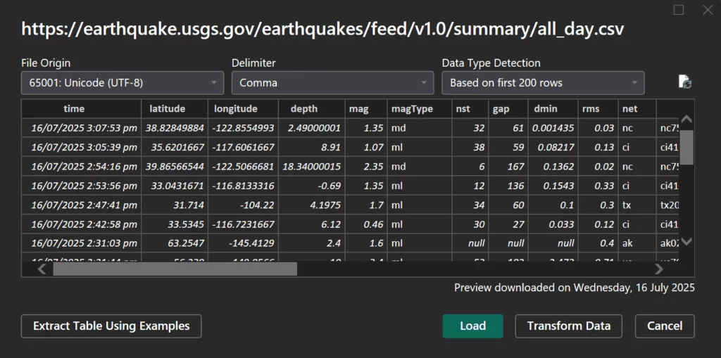
Task: Click the vertical scrollbar up arrow
Action: [686, 119]
